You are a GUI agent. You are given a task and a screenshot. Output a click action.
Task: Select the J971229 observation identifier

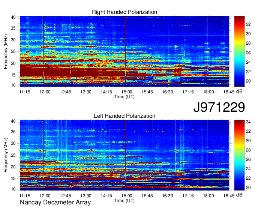click(x=219, y=107)
